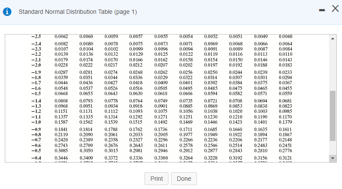Image resolution: width=342 pixels, height=189 pixels.
Task: Click the value 0.0287 in row −1.9
Action: tap(61, 72)
